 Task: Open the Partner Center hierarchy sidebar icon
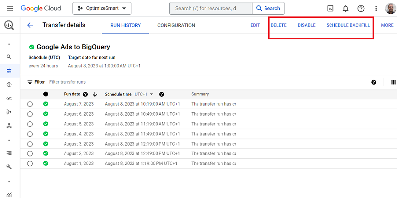(9, 126)
